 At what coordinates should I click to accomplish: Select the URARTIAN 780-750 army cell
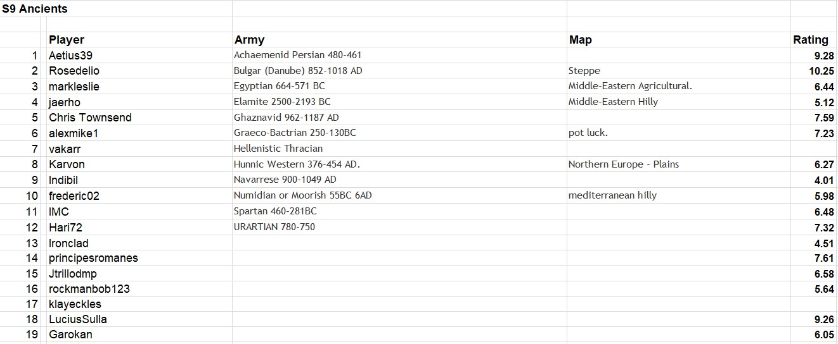coord(399,227)
